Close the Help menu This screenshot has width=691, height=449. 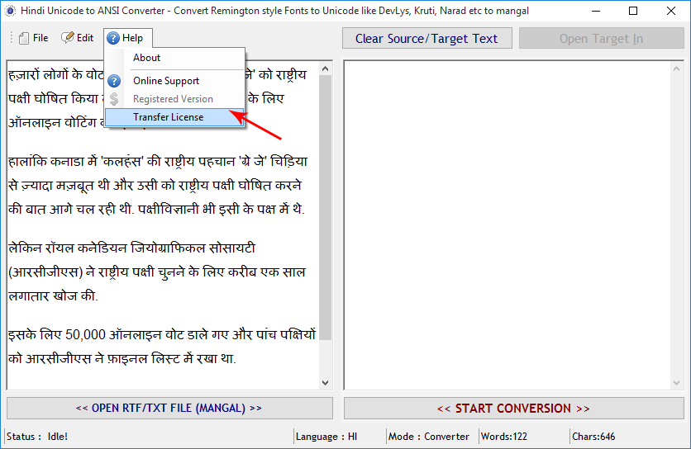(x=128, y=38)
